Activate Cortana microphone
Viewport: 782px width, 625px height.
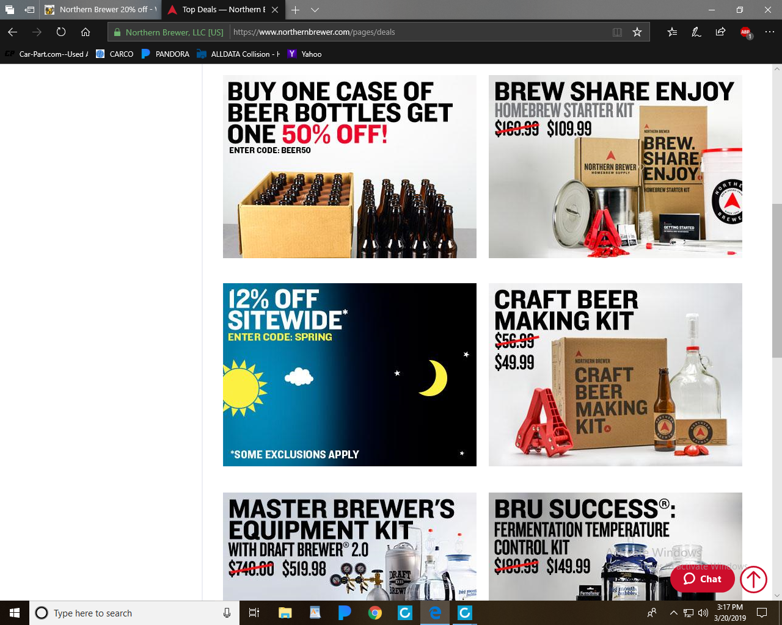click(x=227, y=613)
